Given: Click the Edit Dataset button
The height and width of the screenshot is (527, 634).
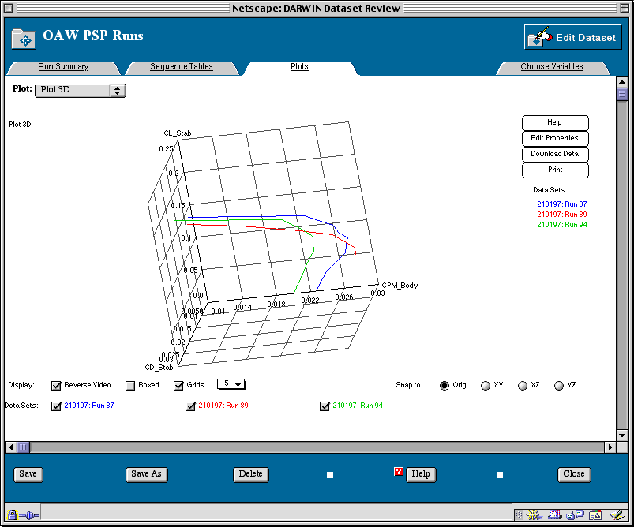Looking at the screenshot, I should point(573,37).
